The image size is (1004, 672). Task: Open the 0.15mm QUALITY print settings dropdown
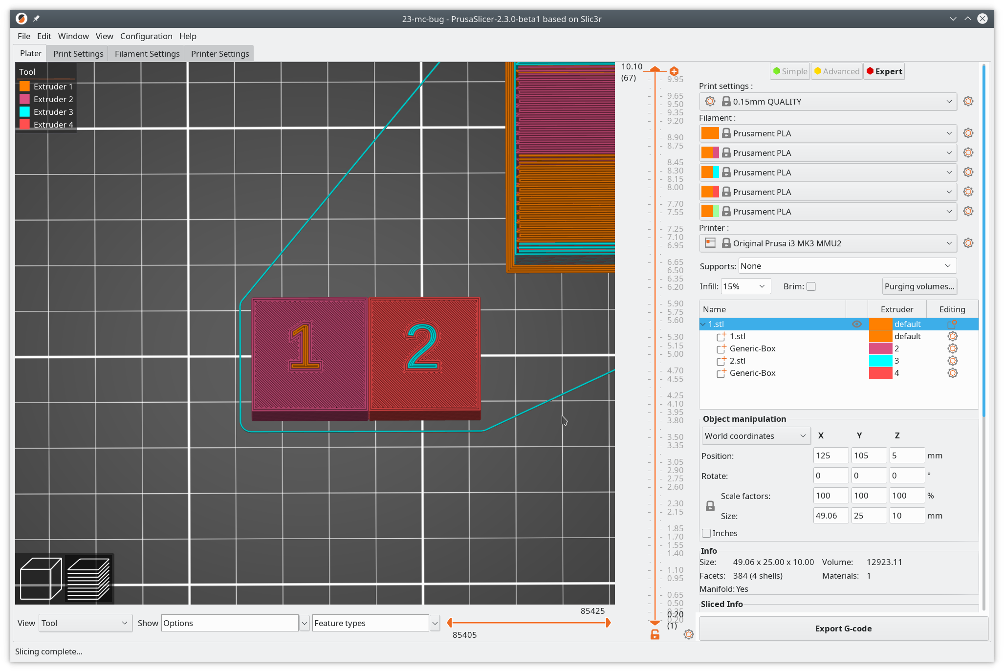tap(828, 102)
